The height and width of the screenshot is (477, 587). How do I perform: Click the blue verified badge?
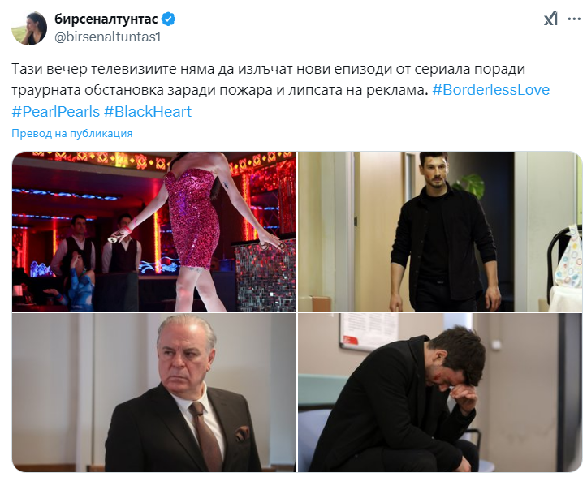(x=168, y=19)
